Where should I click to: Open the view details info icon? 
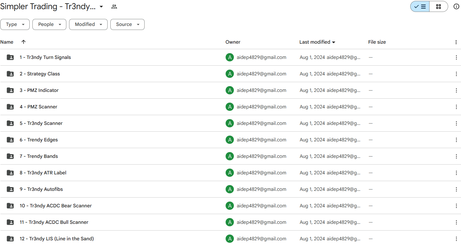click(x=456, y=6)
